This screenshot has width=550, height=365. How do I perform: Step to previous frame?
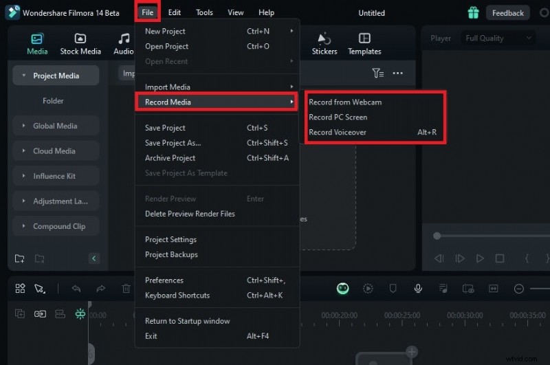pos(439,258)
